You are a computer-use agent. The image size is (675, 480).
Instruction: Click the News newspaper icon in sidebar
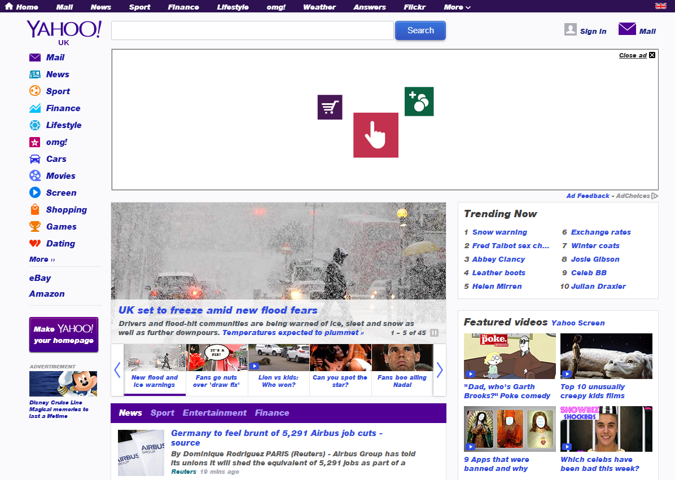[x=35, y=74]
